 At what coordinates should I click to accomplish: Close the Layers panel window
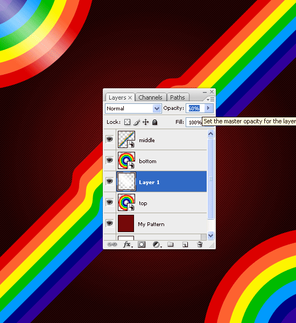click(x=212, y=92)
